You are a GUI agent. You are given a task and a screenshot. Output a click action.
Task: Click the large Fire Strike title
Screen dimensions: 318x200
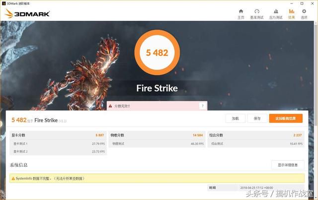157,88
